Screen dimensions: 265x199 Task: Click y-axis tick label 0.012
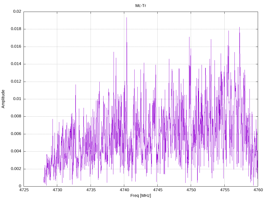(16, 81)
